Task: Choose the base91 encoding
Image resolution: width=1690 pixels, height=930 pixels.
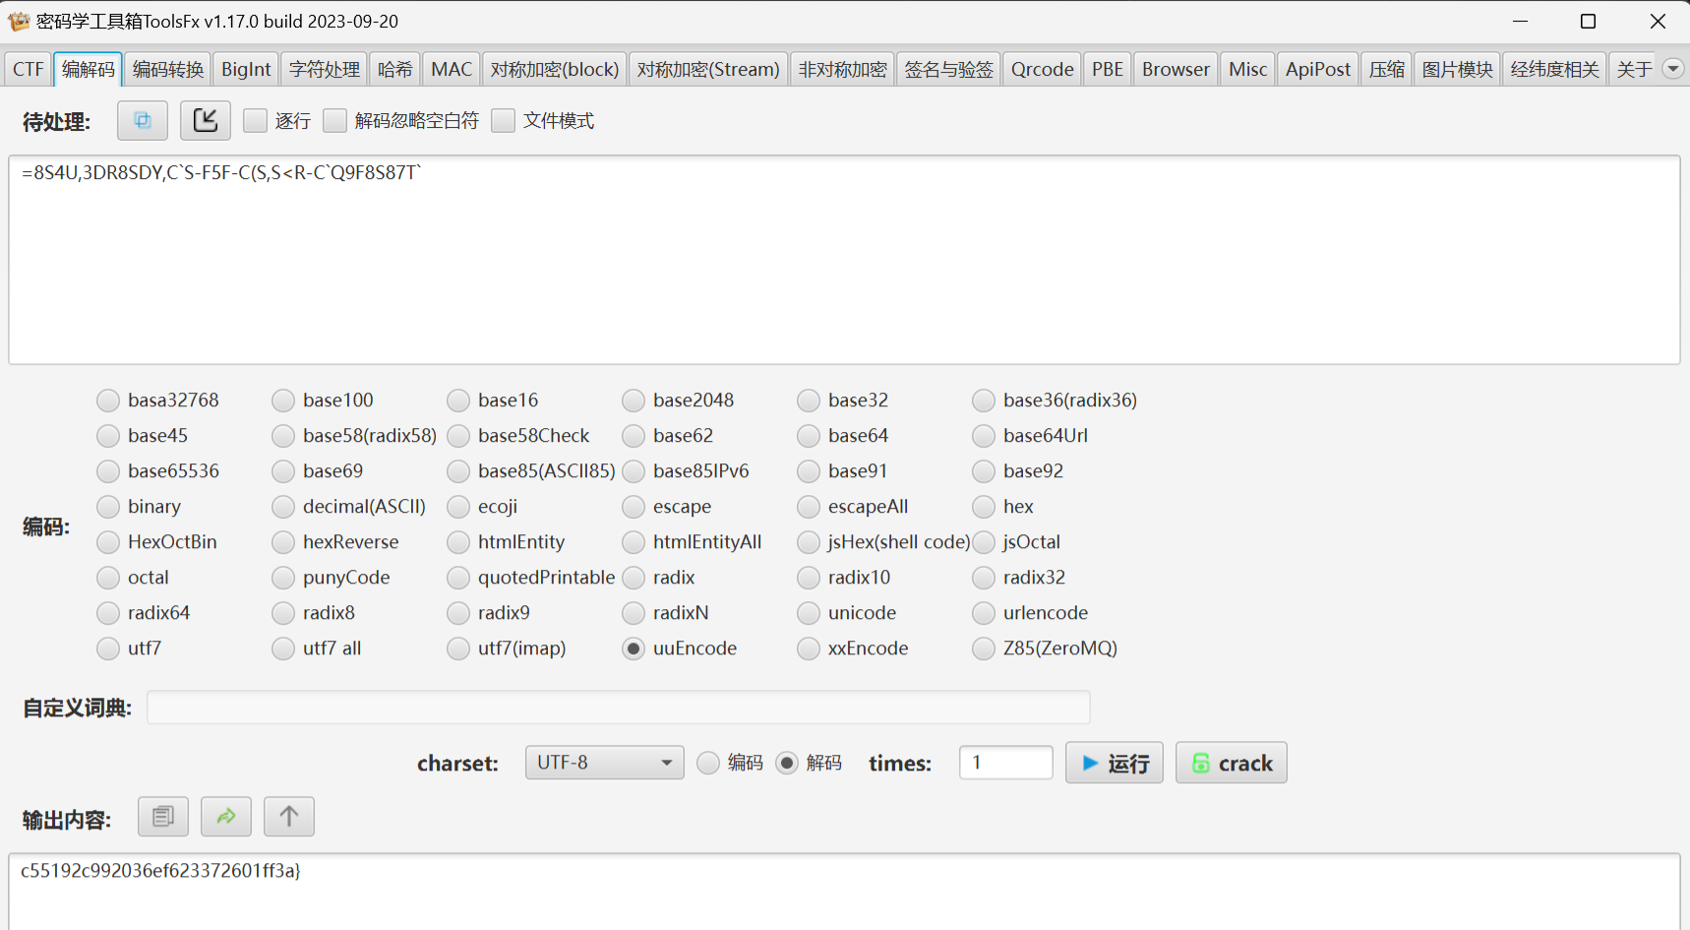Action: click(x=809, y=471)
